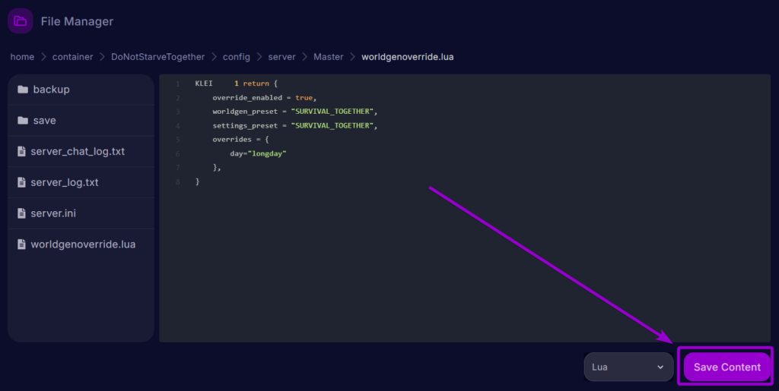Navigate to the container breadcrumb

tap(73, 57)
